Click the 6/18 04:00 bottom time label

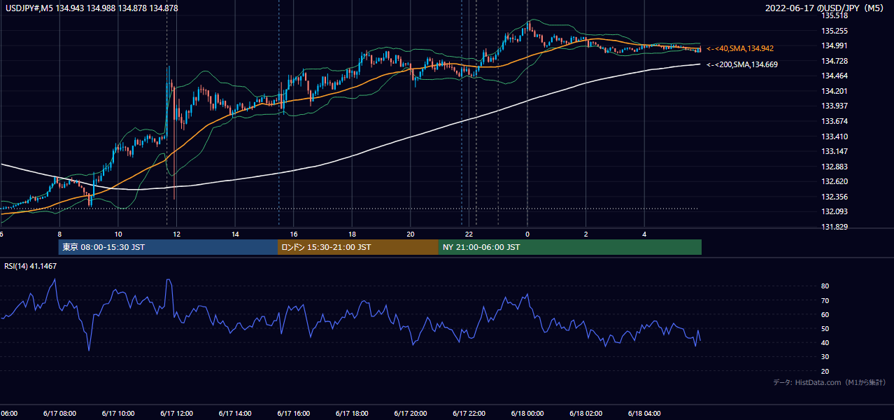[644, 413]
